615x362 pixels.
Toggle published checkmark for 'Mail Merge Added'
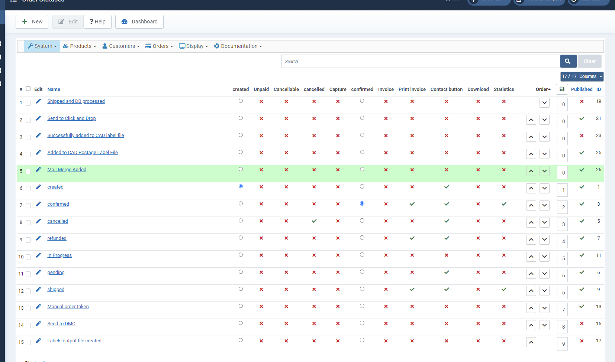pos(582,170)
